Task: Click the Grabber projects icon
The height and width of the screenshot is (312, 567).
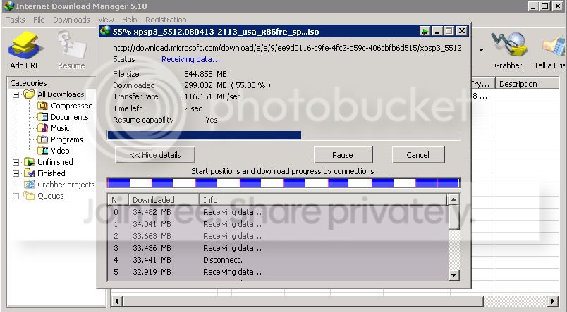Action: pyautogui.click(x=29, y=184)
